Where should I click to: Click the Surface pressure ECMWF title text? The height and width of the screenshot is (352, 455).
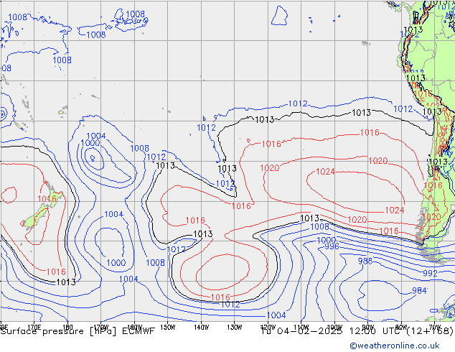78,331
